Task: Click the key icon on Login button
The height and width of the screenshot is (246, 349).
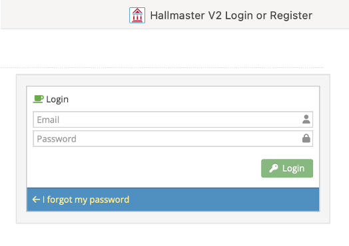Action: [x=274, y=168]
